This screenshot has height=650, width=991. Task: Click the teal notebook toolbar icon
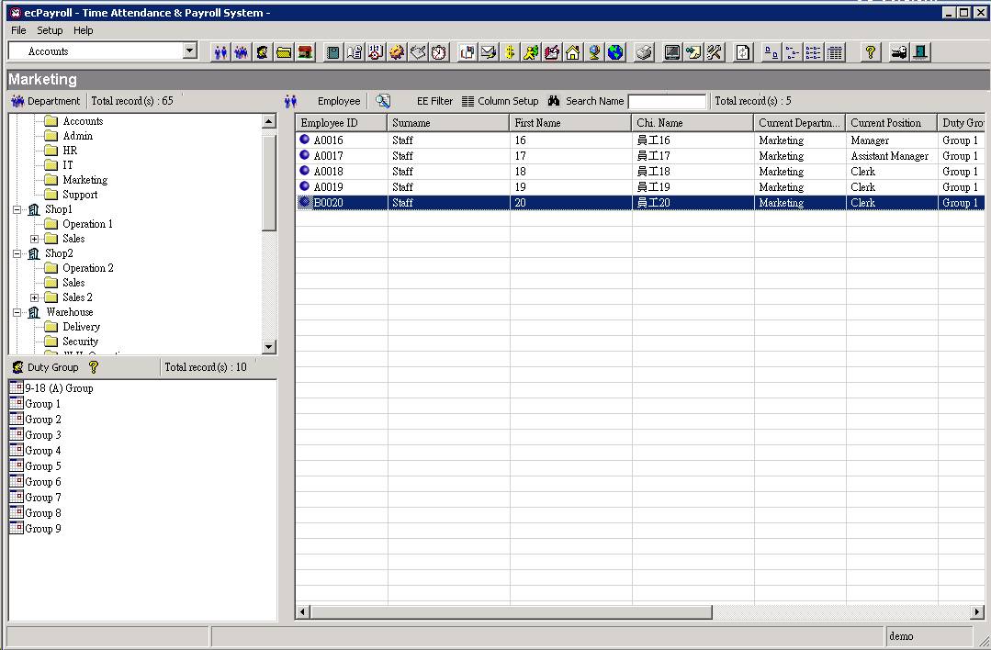coord(332,52)
